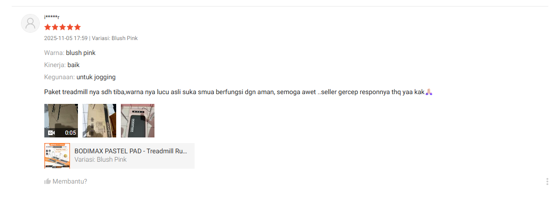
Task: Click the first rating star
Action: (48, 27)
